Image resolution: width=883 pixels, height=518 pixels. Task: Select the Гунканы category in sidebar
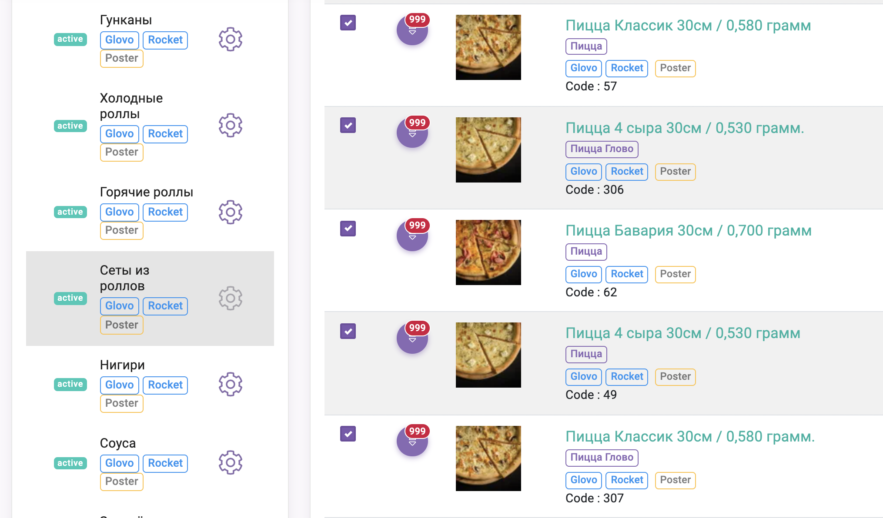(126, 20)
